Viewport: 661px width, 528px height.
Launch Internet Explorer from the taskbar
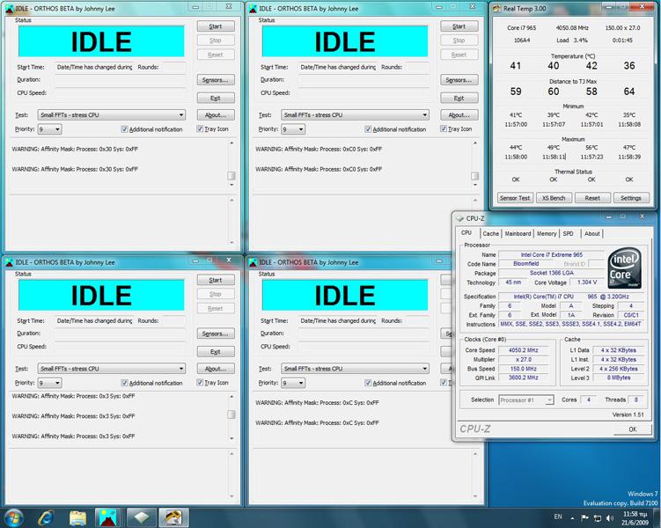[x=46, y=518]
